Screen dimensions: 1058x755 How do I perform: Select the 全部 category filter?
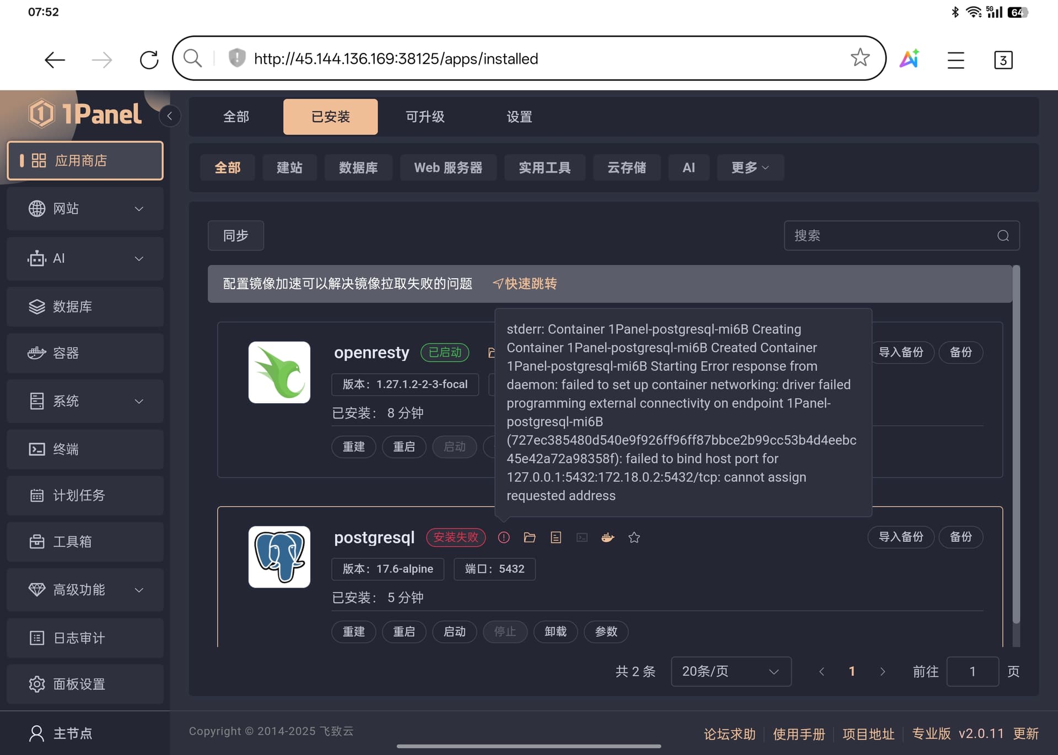[x=228, y=167]
